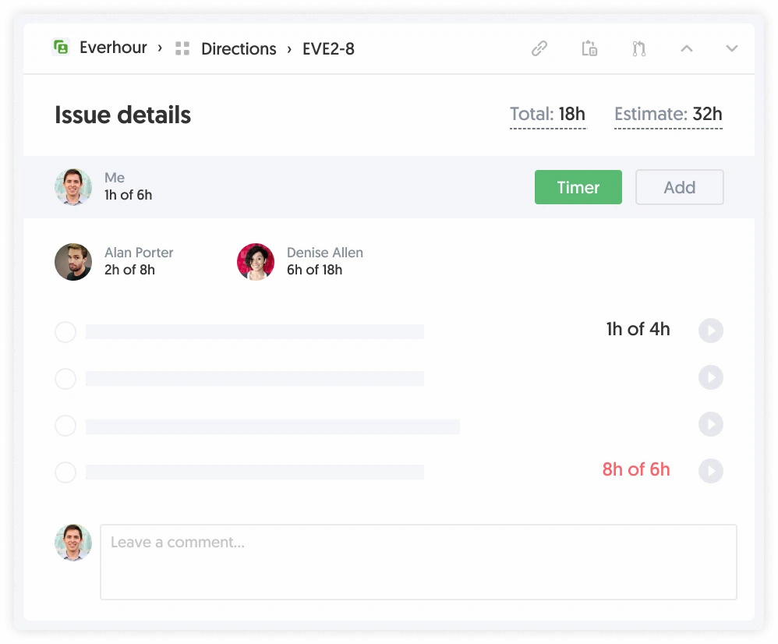The height and width of the screenshot is (644, 778).
Task: Select the EVE2-8 breadcrumb entry
Action: (x=328, y=48)
